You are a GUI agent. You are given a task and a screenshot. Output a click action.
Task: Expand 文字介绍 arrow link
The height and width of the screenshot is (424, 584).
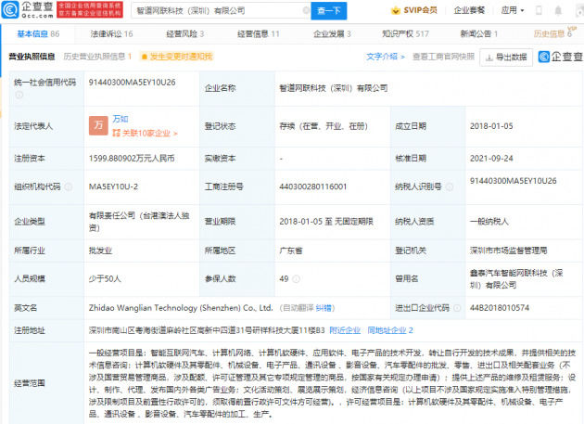[x=385, y=57]
